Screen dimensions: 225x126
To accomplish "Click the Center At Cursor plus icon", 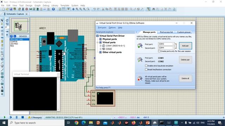I will coord(73,9).
